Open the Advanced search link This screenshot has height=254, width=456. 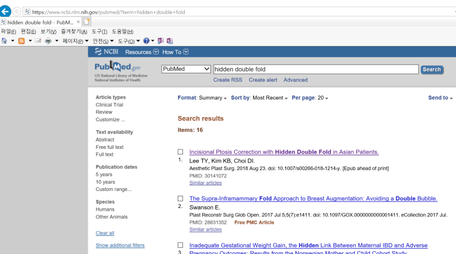[295, 80]
